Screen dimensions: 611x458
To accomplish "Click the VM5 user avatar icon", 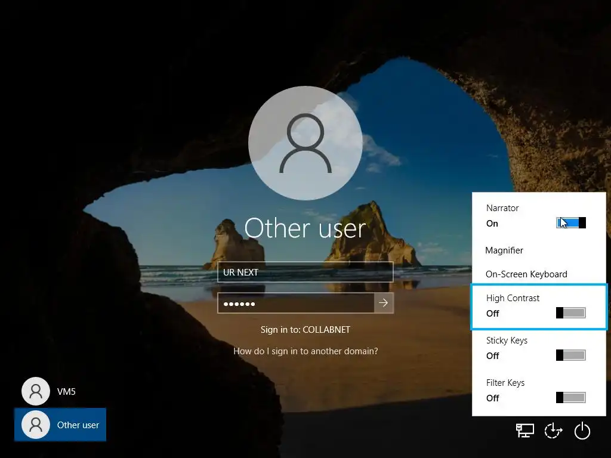I will point(36,391).
